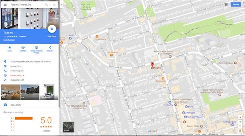Open the 1 review link
This screenshot has height=136, width=245.
click(46, 131)
